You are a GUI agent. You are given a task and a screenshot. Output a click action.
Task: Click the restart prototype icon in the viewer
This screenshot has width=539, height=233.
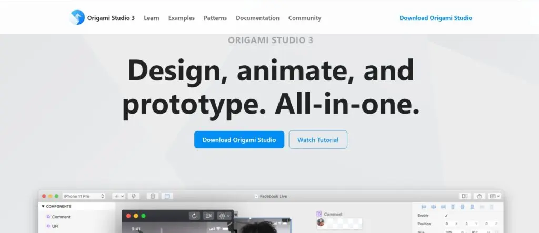point(194,216)
